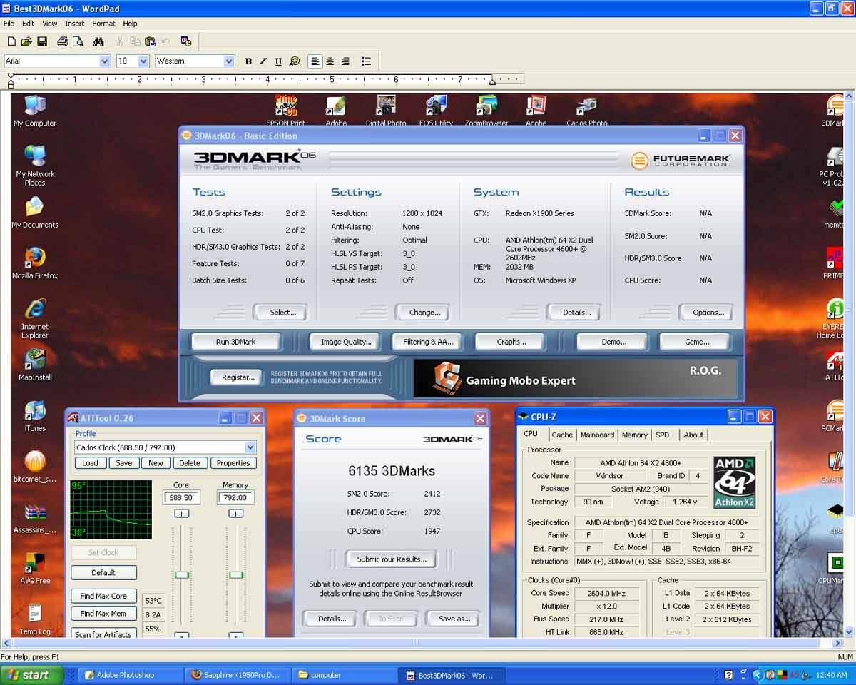The width and height of the screenshot is (856, 685).
Task: Click Find Max Core in ATITool
Action: coord(103,596)
